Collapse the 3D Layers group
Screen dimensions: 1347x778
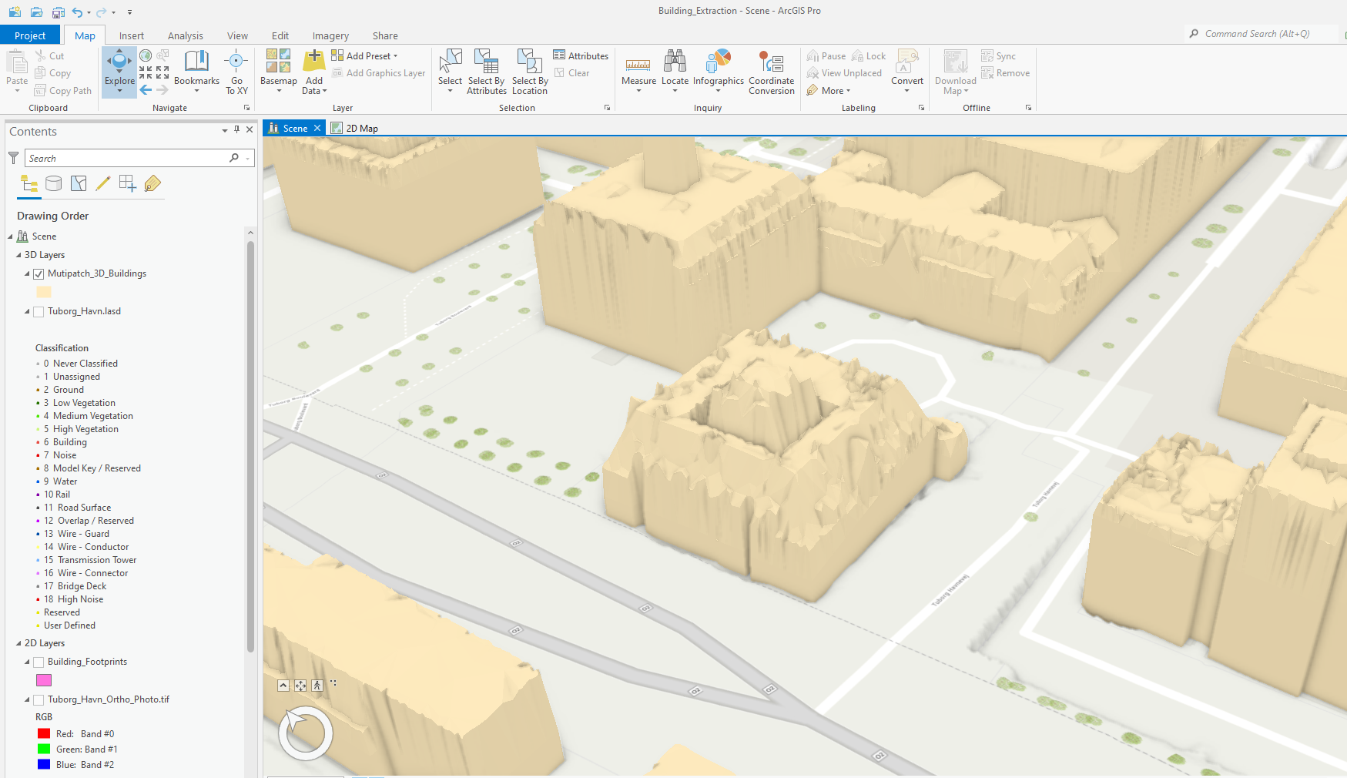17,254
